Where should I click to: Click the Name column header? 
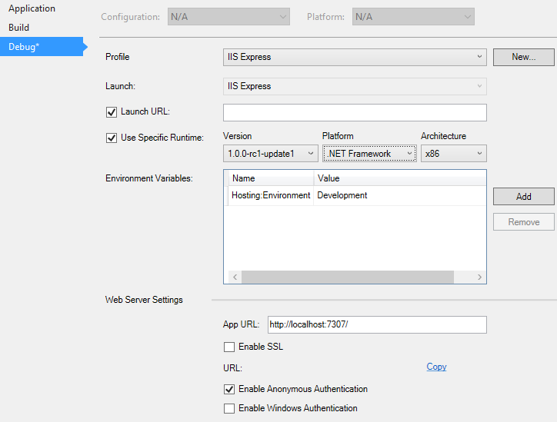270,178
